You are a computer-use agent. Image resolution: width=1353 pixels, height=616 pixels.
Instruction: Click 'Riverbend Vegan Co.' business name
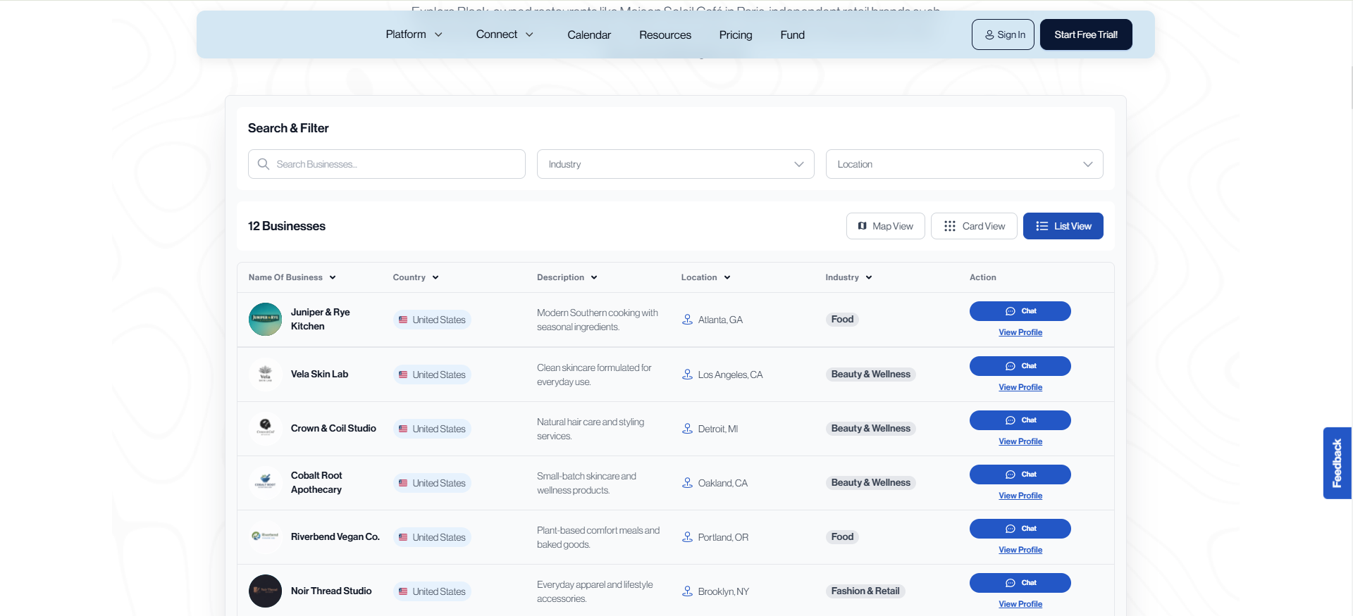[335, 536]
